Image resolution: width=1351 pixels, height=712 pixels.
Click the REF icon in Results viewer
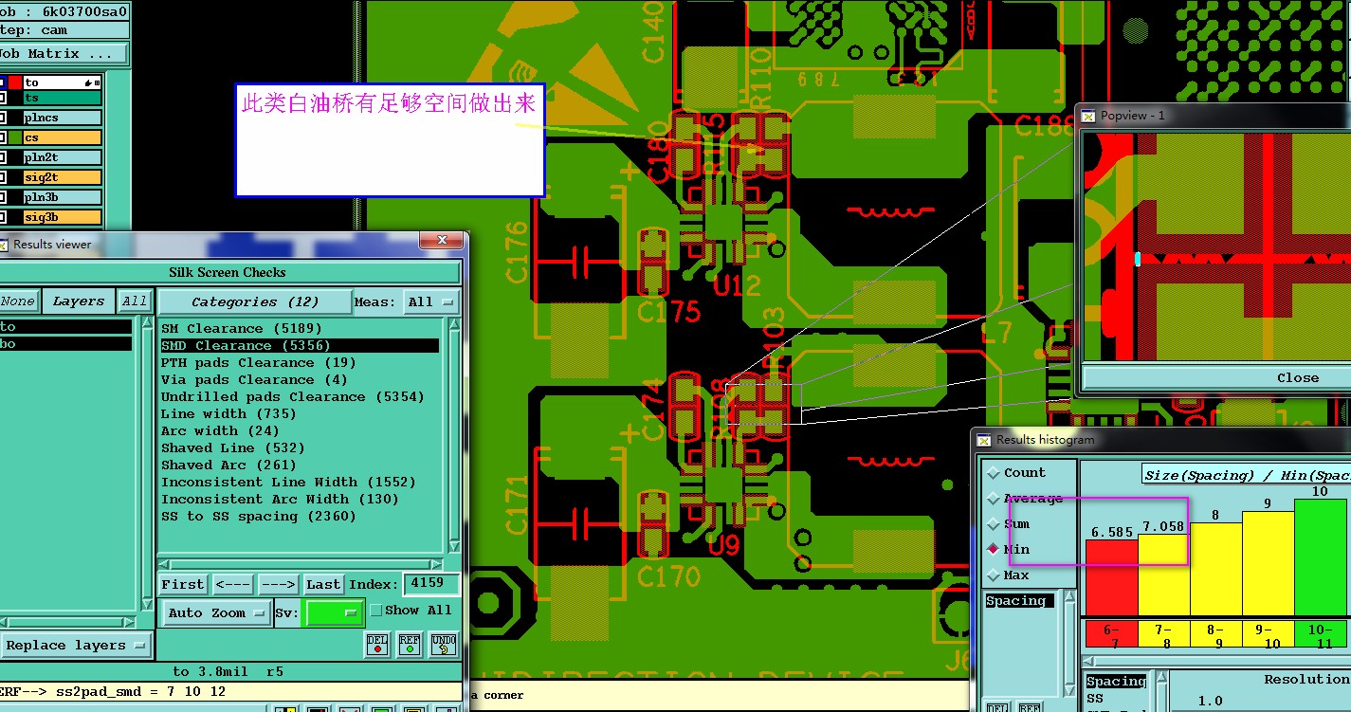coord(410,645)
